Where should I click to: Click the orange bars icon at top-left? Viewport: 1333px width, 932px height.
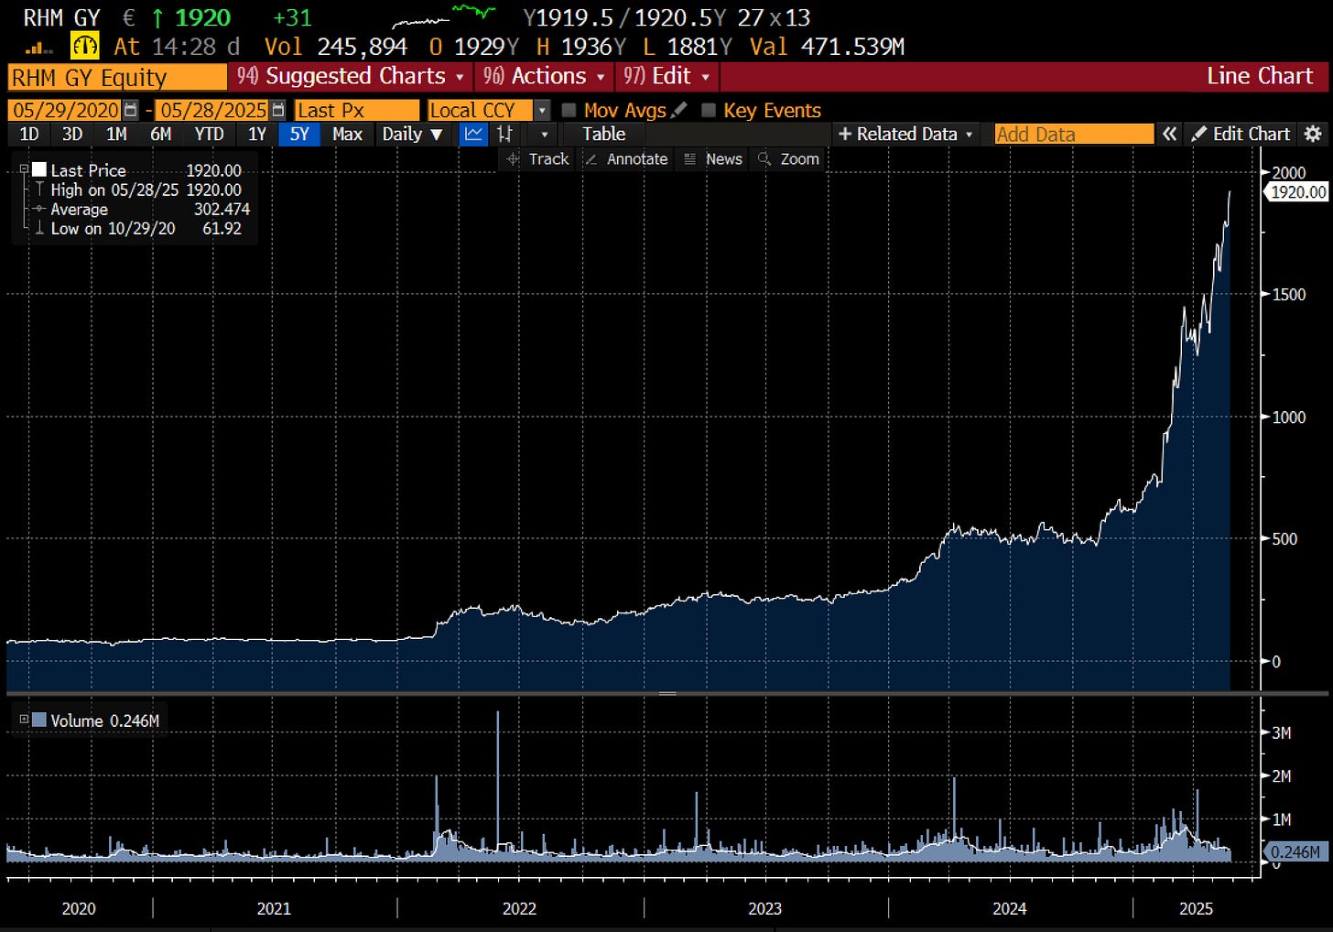click(39, 48)
